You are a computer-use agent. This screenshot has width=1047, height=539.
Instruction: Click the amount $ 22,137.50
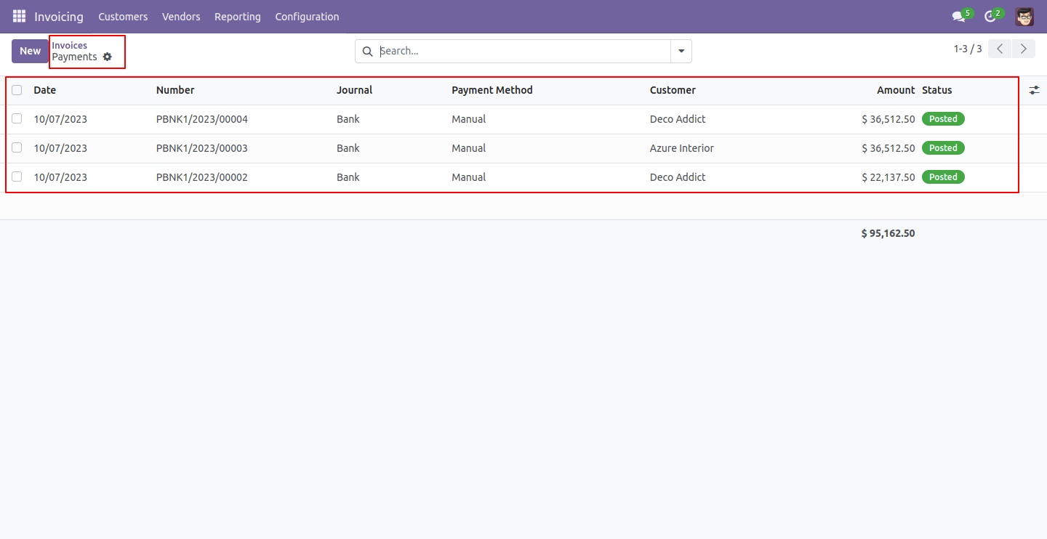point(888,177)
